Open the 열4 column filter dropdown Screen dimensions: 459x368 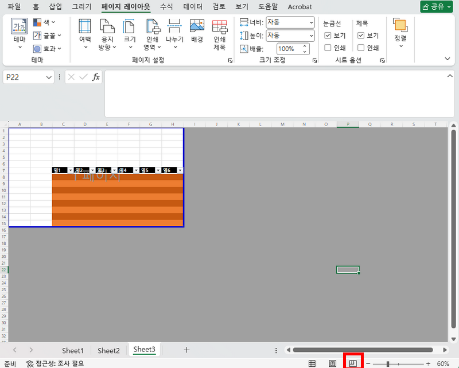point(136,170)
